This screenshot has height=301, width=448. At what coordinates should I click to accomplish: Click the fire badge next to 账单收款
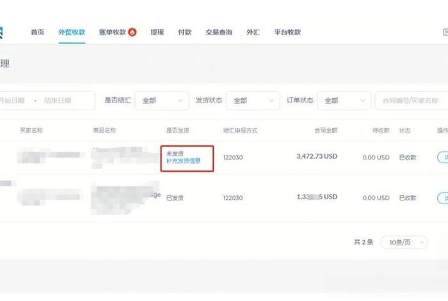click(132, 32)
